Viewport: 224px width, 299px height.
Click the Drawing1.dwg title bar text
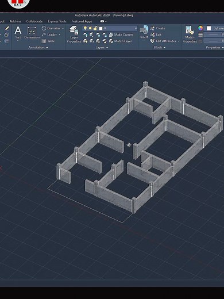(x=123, y=15)
